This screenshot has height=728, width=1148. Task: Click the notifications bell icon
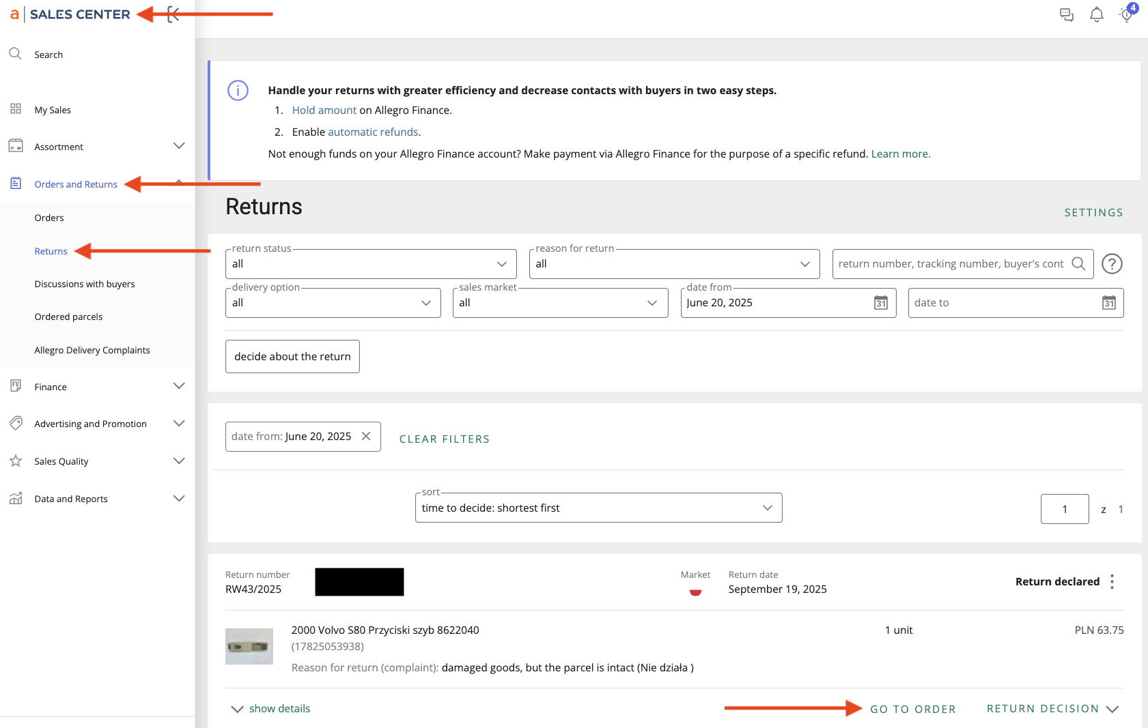[x=1096, y=14]
